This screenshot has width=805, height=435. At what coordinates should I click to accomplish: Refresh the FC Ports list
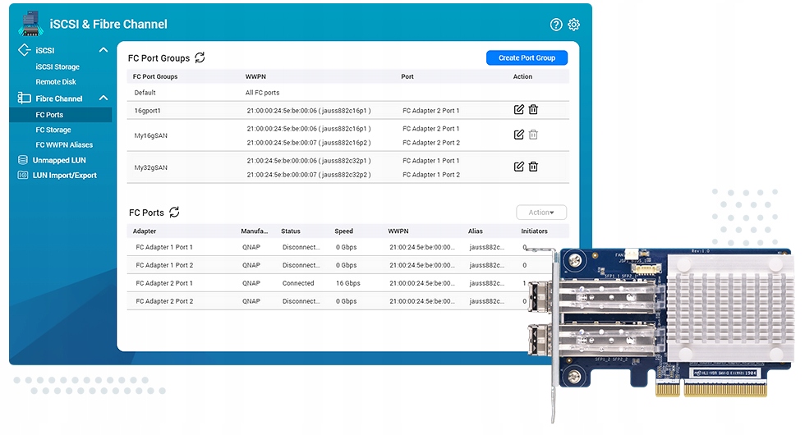[x=174, y=212]
